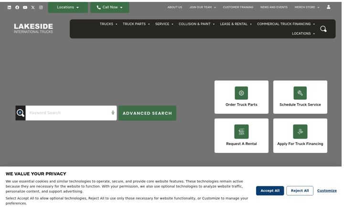The width and height of the screenshot is (344, 215).
Task: Reject all optional cookies
Action: pyautogui.click(x=300, y=191)
